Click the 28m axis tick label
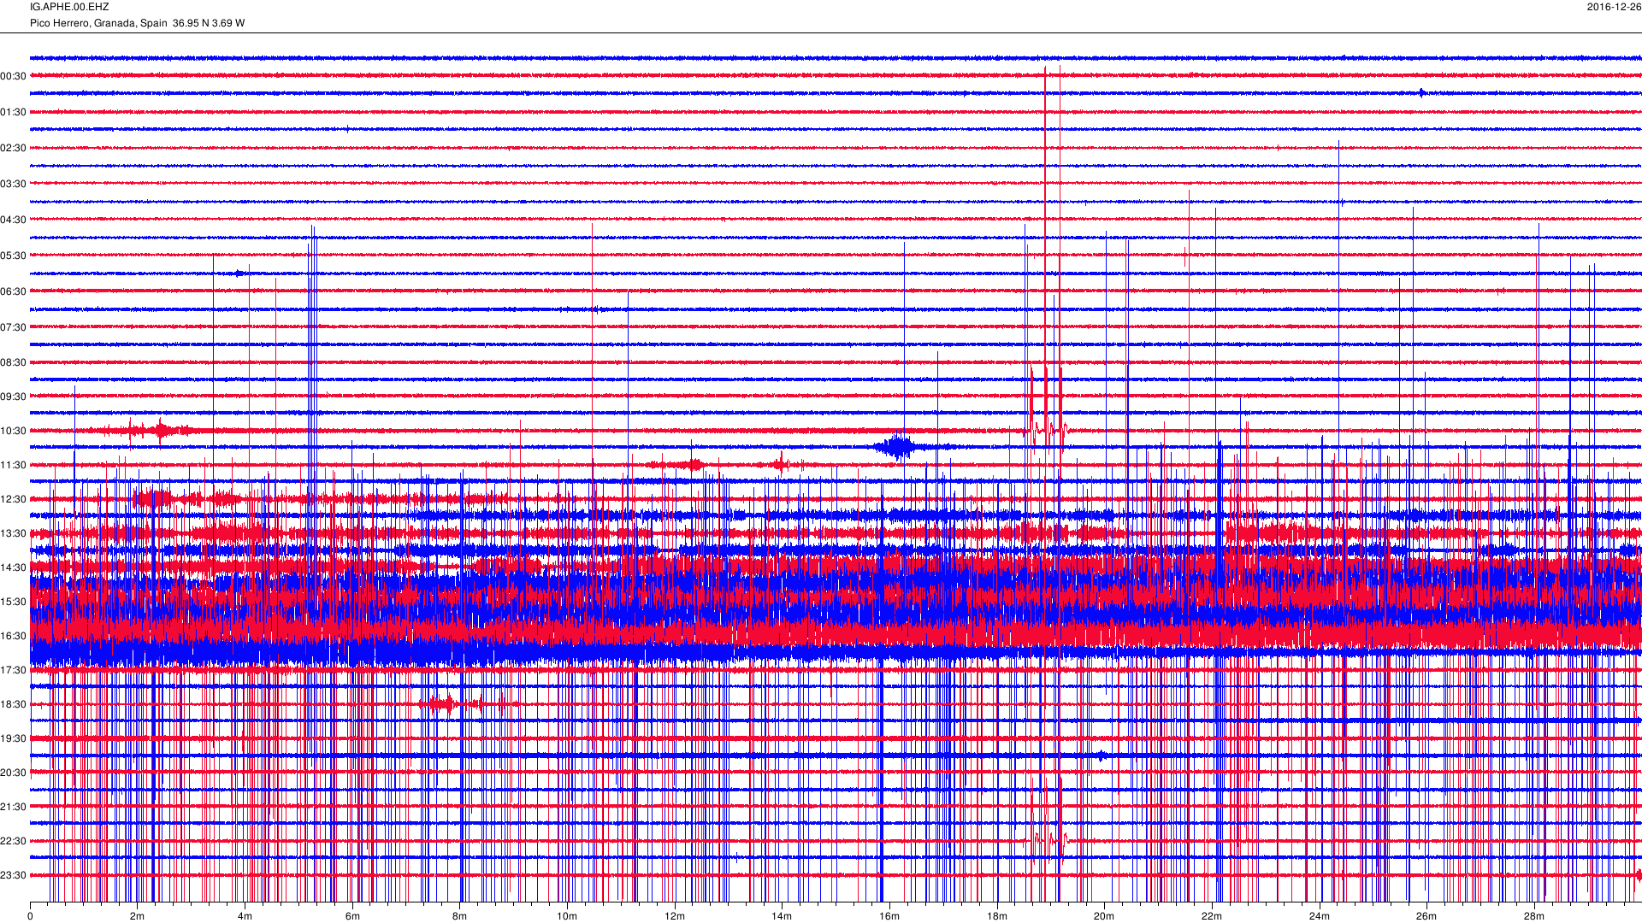The height and width of the screenshot is (923, 1642). (x=1534, y=916)
